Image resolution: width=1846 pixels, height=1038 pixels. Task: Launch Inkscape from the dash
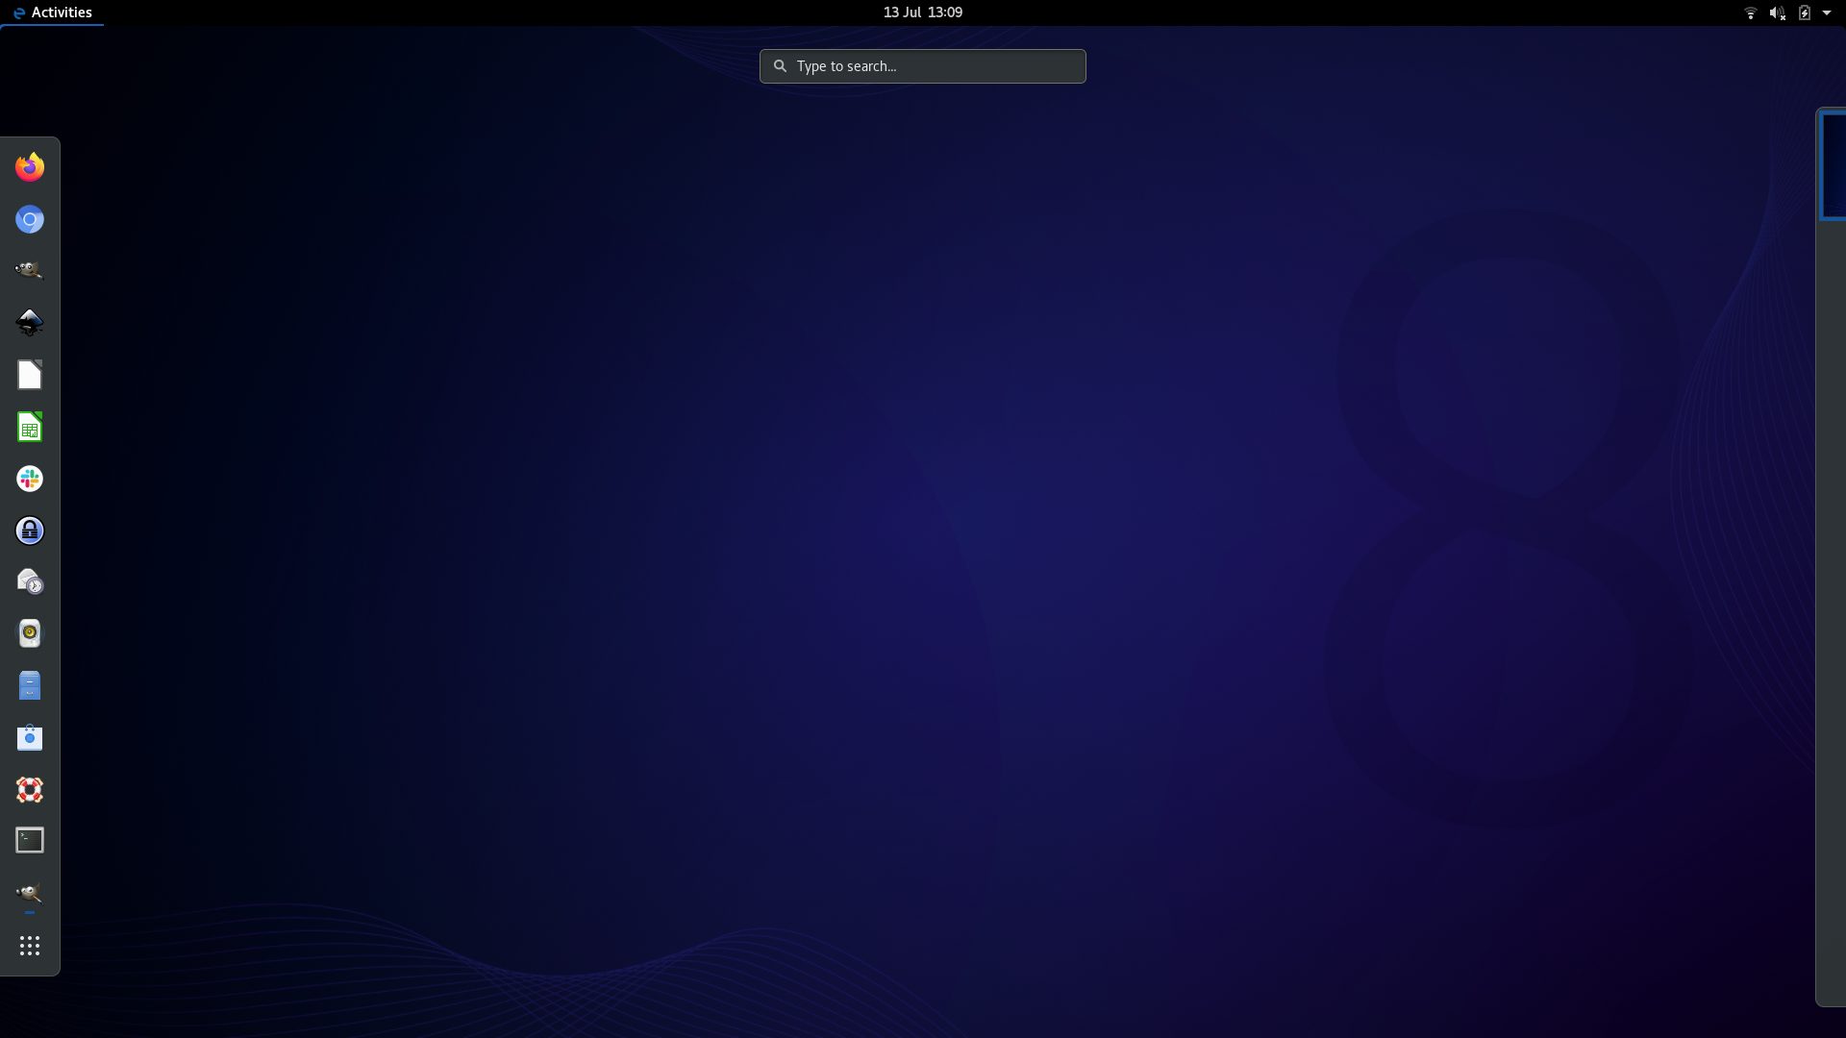pyautogui.click(x=30, y=323)
